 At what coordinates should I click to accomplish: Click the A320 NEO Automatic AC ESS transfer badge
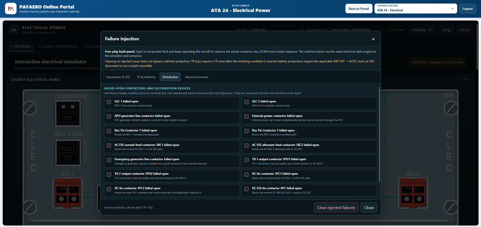[438, 62]
